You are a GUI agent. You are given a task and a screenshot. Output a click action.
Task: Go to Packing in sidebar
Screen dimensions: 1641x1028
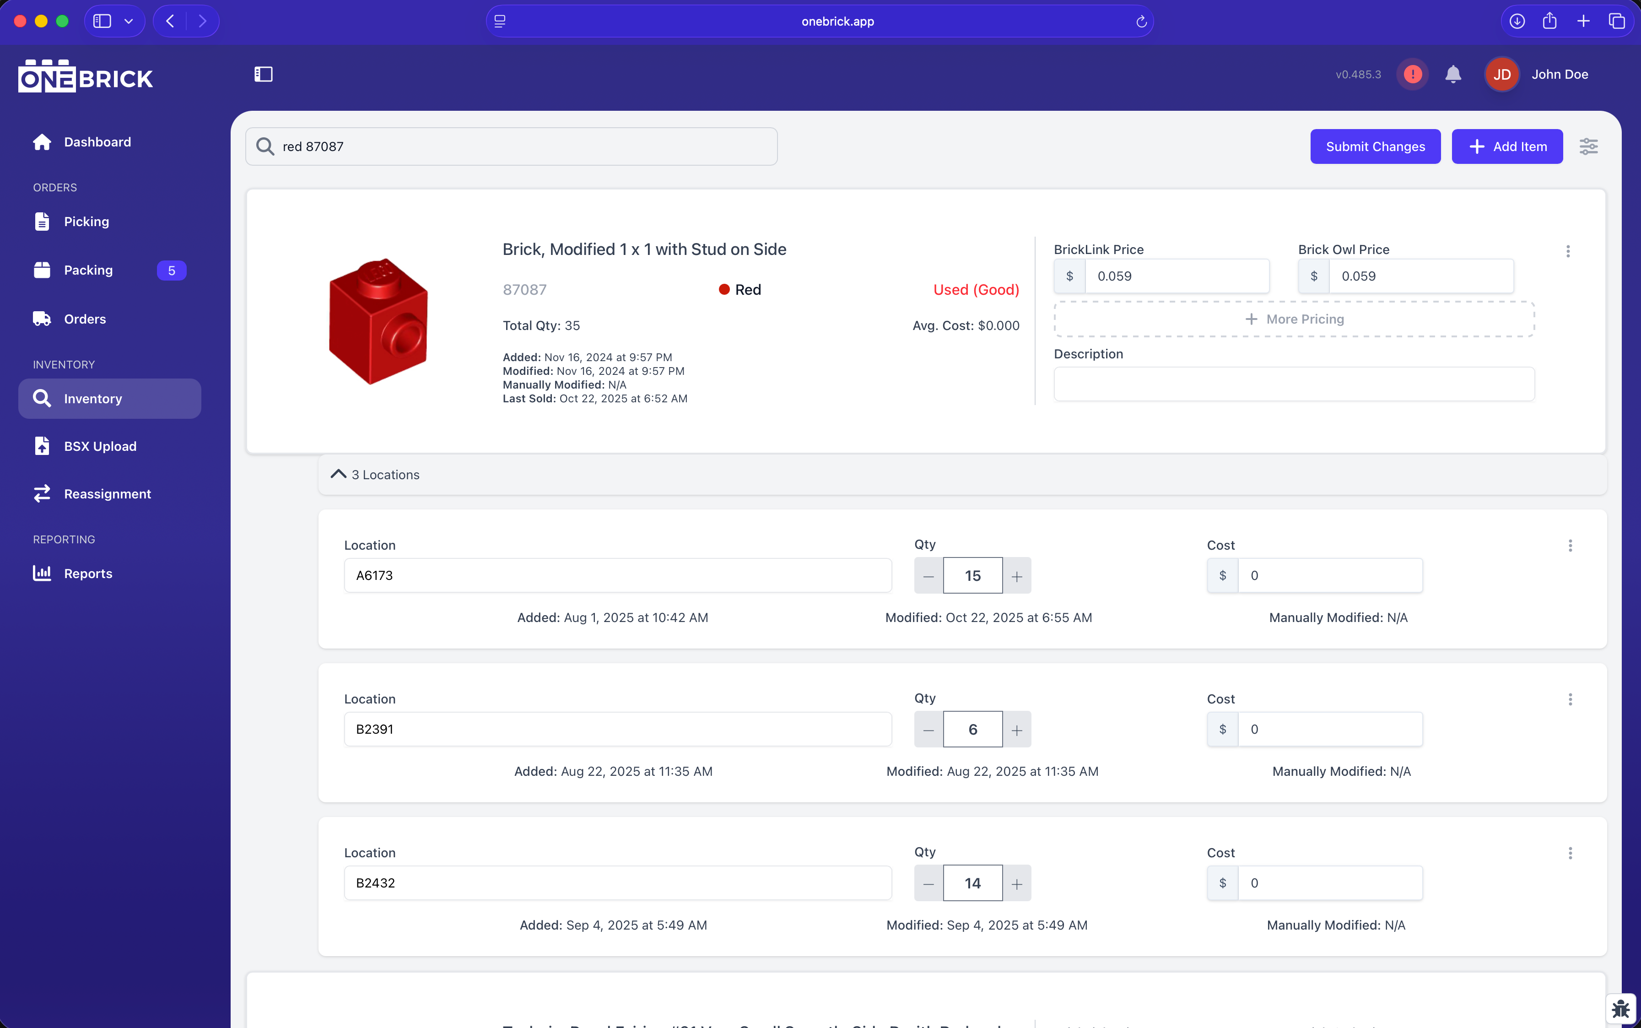click(x=88, y=270)
